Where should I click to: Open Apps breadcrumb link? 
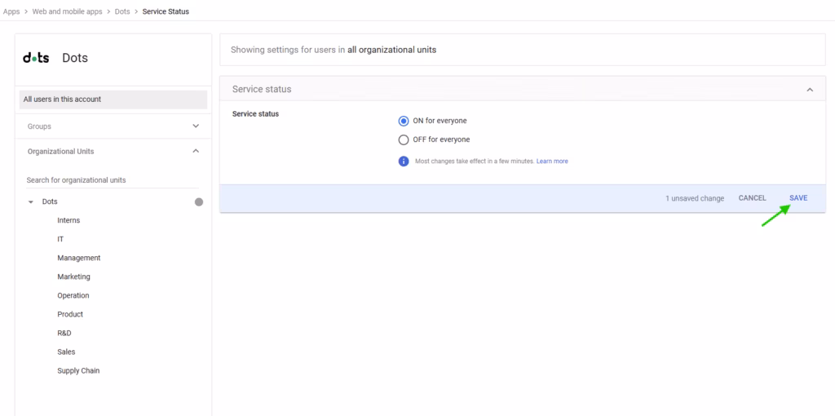click(x=11, y=11)
